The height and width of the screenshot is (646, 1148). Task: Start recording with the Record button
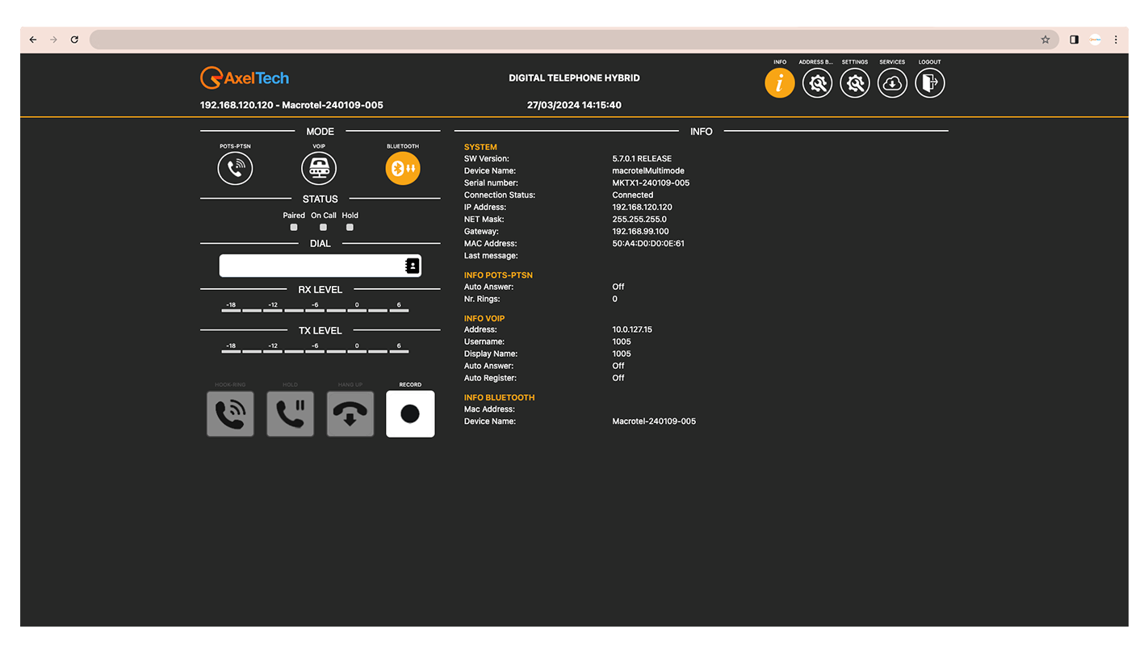point(410,414)
